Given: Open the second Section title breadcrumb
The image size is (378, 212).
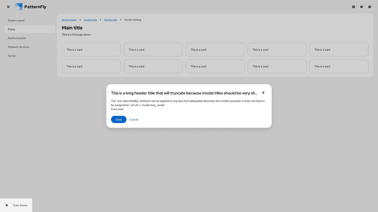Looking at the screenshot, I should (x=111, y=20).
